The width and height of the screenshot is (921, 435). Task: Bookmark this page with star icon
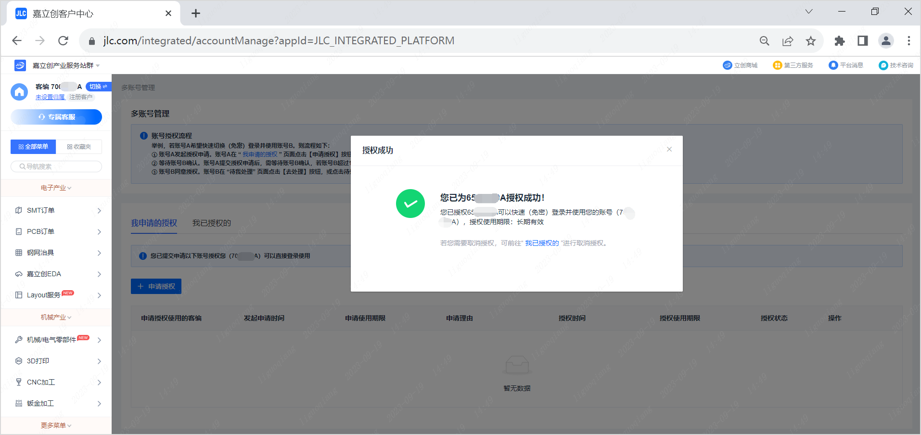(x=811, y=41)
